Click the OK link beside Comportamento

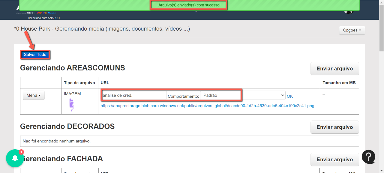pyautogui.click(x=290, y=96)
